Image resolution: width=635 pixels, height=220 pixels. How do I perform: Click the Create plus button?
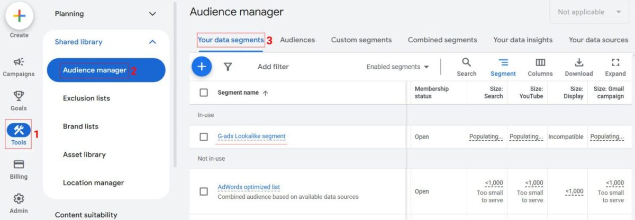pyautogui.click(x=19, y=16)
